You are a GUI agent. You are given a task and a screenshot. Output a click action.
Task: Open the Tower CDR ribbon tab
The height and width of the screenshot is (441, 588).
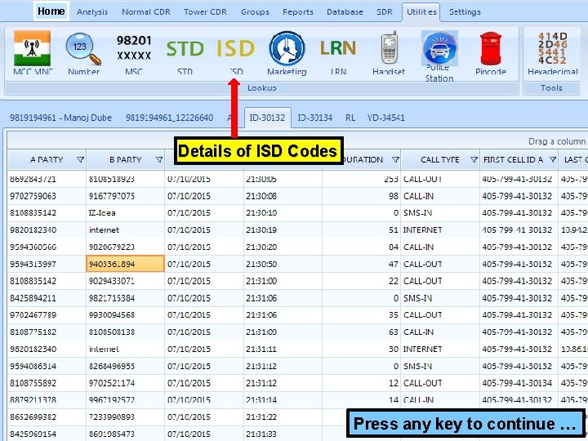click(x=205, y=12)
